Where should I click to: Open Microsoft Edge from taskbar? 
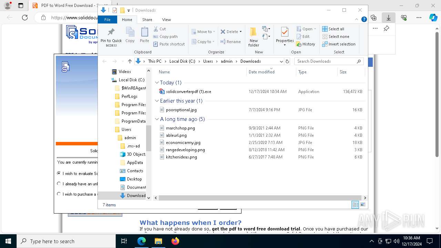coord(142,241)
